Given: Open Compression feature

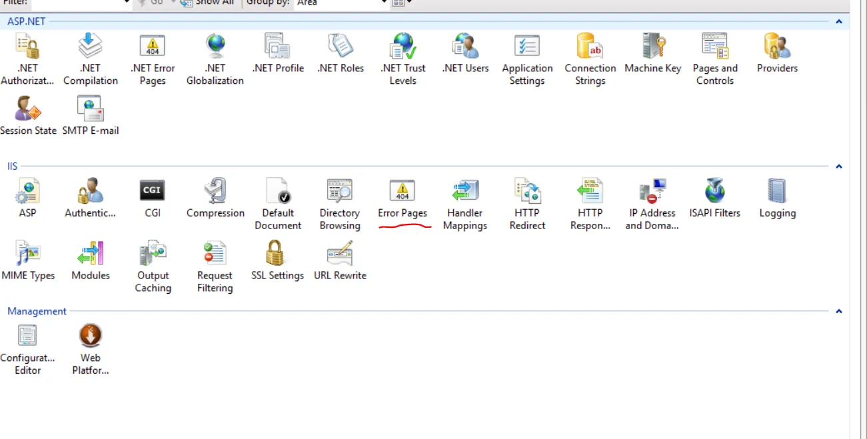Looking at the screenshot, I should point(215,199).
